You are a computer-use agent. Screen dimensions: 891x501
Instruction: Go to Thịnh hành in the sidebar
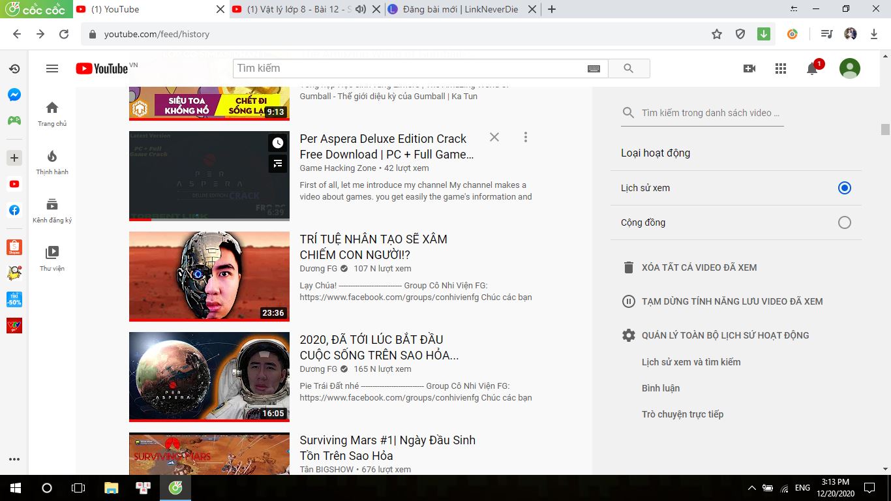pos(52,162)
